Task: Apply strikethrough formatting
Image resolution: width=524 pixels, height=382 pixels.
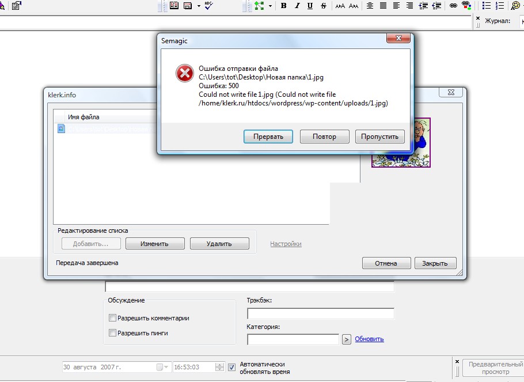Action: tap(323, 6)
